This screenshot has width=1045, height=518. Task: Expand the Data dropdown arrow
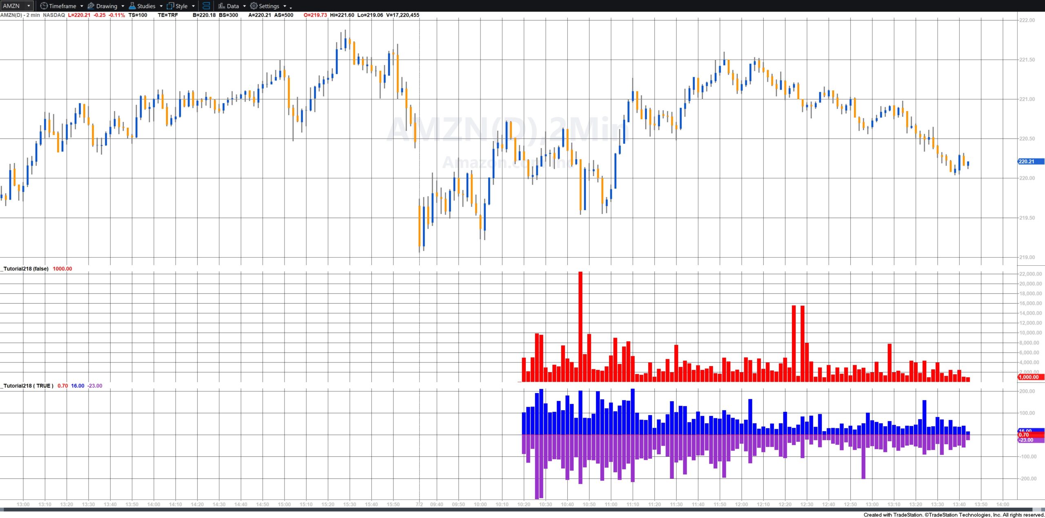245,6
